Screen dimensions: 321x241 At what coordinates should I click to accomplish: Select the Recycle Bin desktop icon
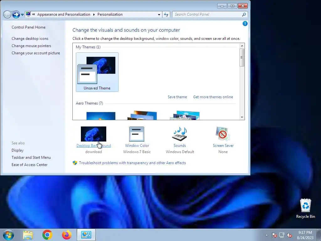(x=305, y=208)
